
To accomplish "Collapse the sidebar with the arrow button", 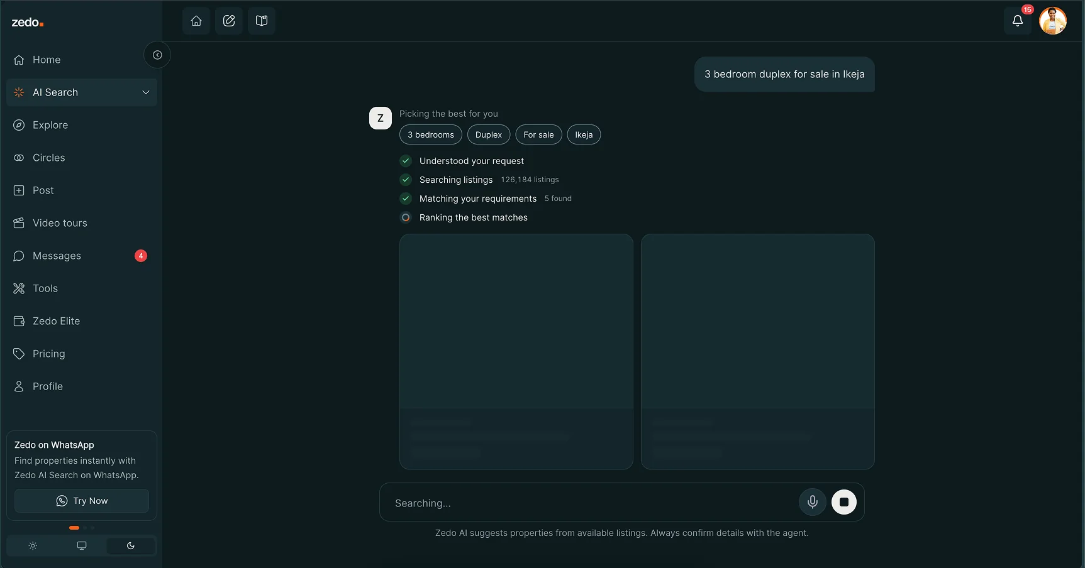I will click(157, 55).
